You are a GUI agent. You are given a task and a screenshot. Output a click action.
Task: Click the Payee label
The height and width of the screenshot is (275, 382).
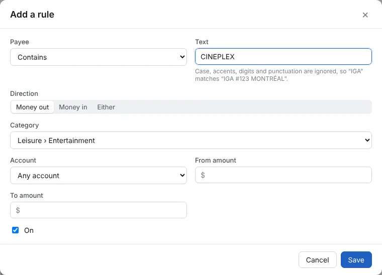click(20, 42)
